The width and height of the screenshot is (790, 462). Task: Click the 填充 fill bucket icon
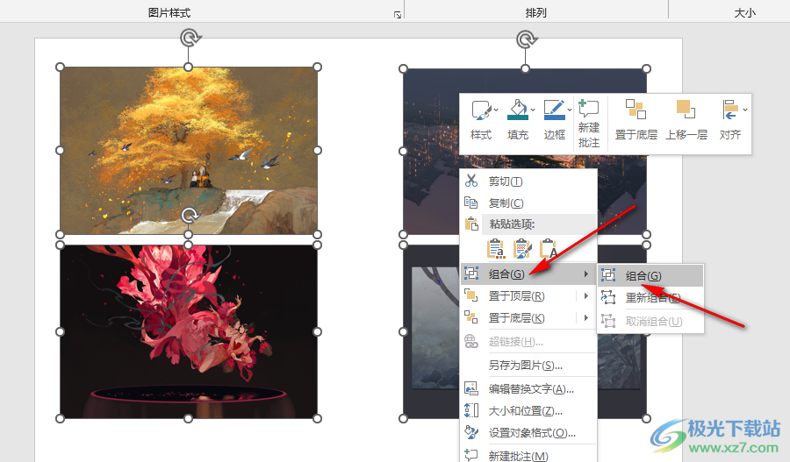point(518,110)
